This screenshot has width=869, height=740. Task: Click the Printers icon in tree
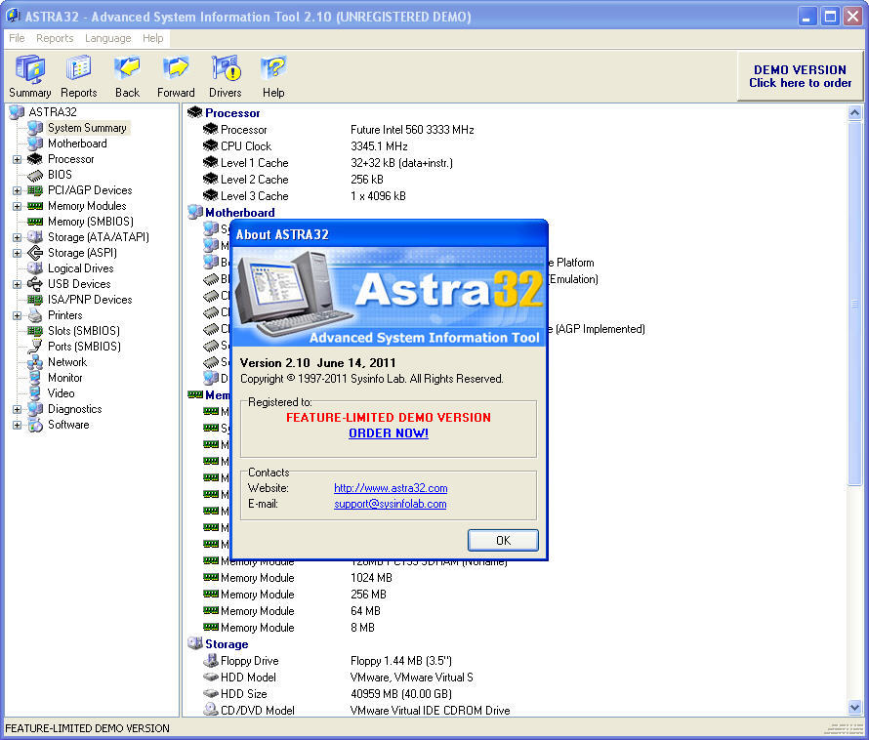[35, 315]
